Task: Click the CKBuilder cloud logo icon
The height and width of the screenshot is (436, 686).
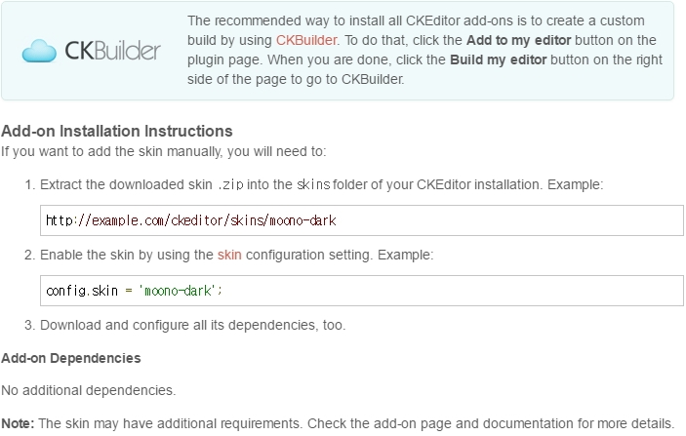Action: (39, 51)
